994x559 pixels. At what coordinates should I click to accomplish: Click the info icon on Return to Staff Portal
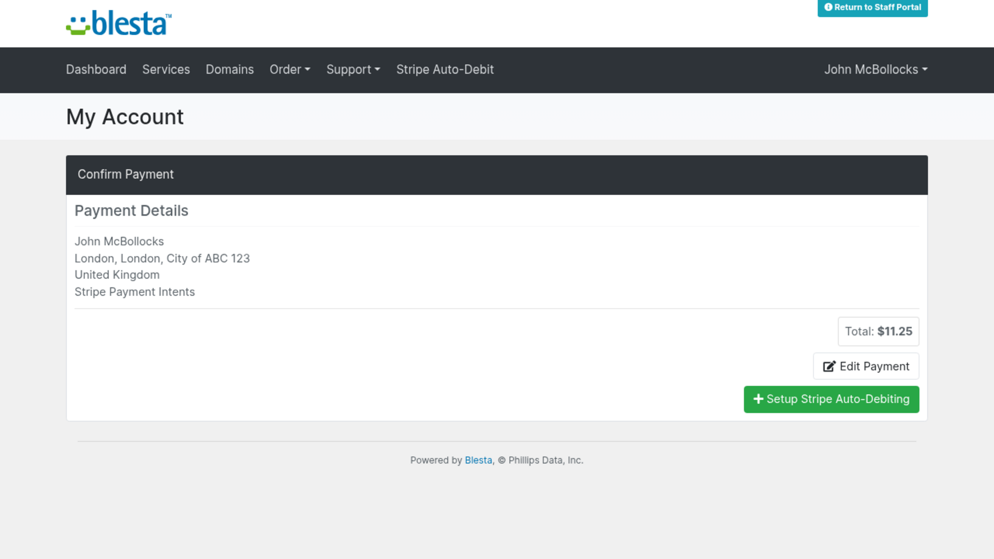tap(828, 7)
